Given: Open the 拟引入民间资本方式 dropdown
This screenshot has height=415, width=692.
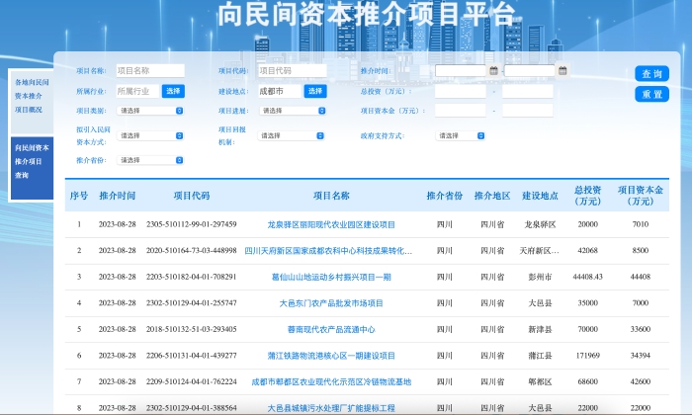Looking at the screenshot, I should tap(150, 135).
